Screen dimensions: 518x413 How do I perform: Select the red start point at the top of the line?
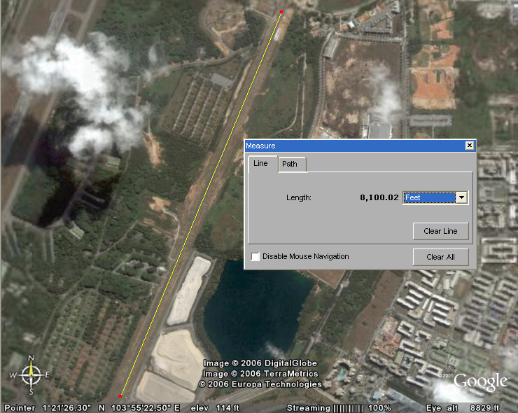[281, 12]
